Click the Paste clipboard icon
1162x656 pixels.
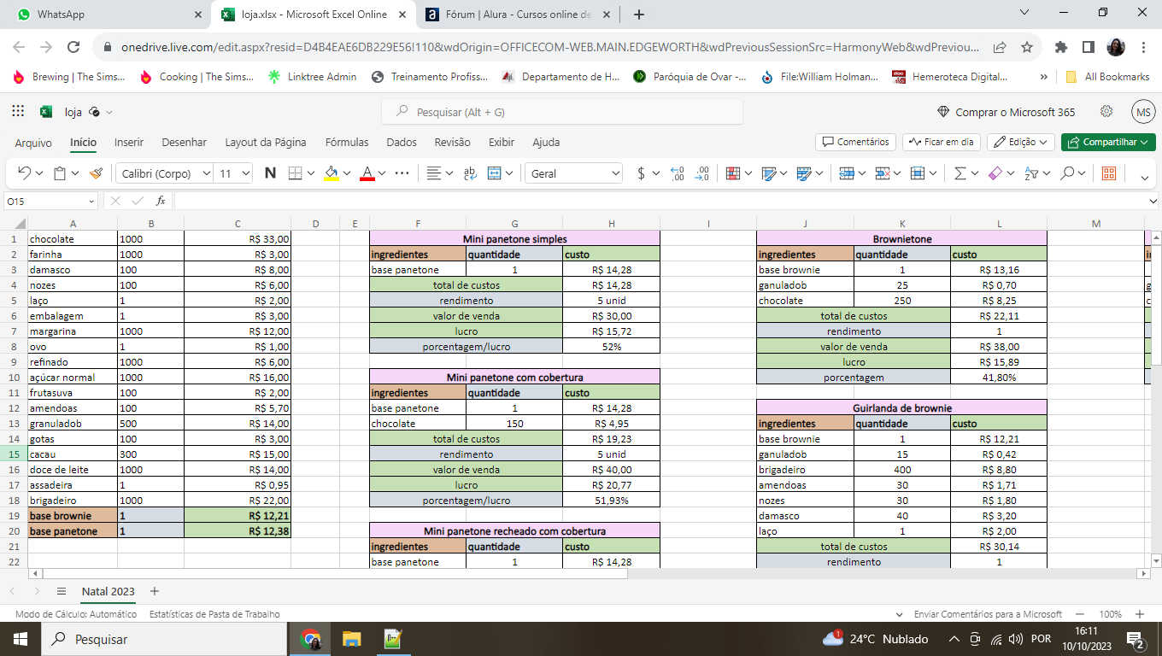click(x=60, y=173)
